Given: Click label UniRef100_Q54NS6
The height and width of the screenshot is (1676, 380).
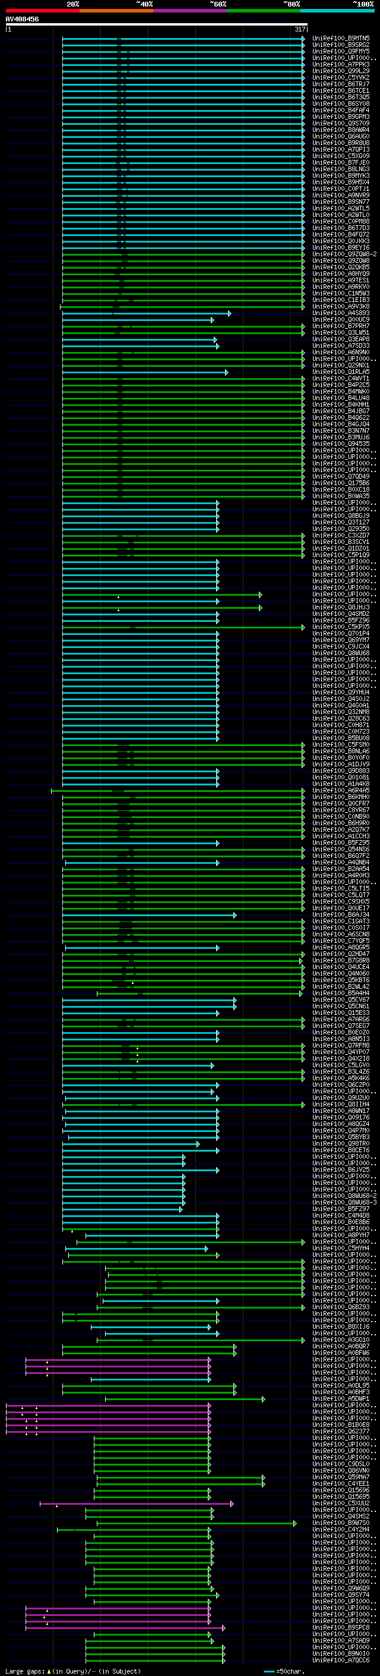Looking at the screenshot, I should tap(341, 849).
